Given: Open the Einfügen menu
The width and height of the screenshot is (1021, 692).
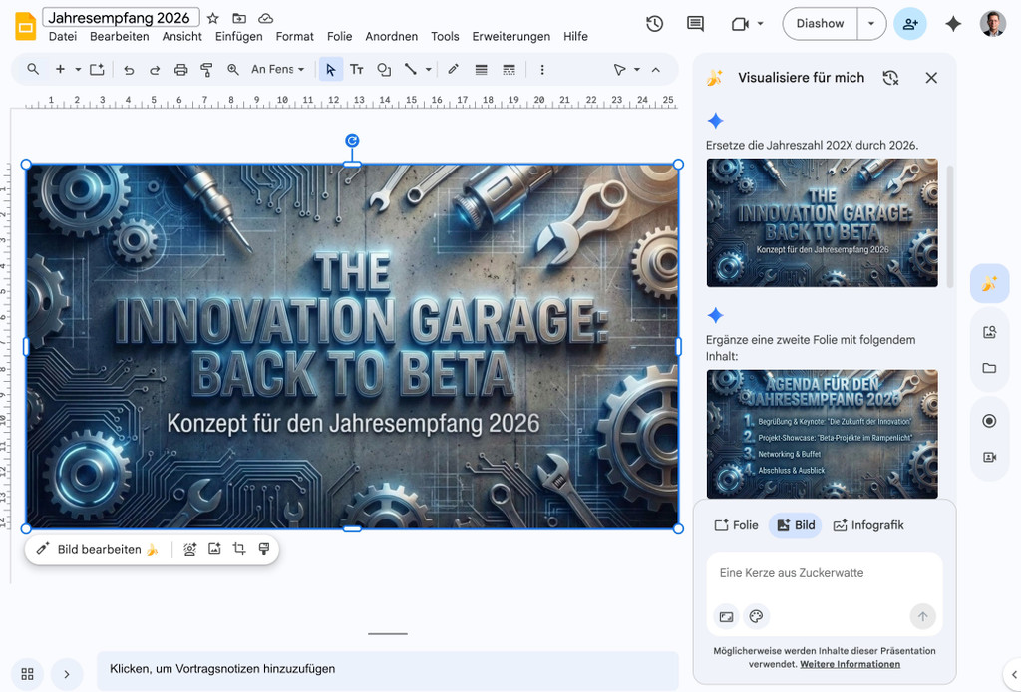Looking at the screenshot, I should pyautogui.click(x=238, y=37).
